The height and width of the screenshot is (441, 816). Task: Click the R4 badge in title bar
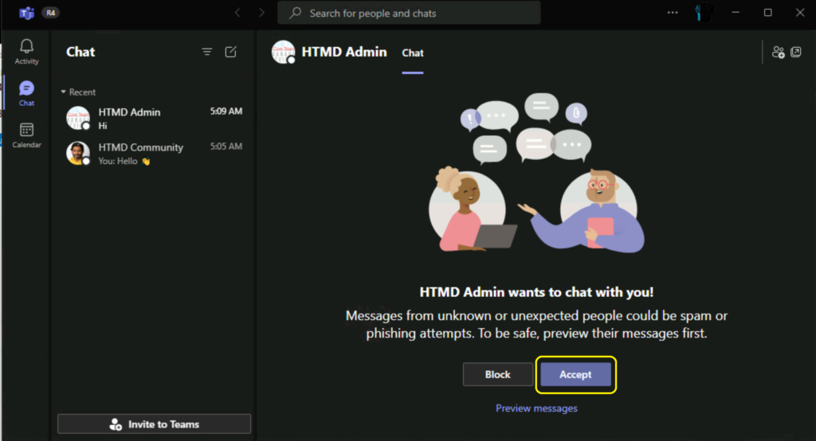click(50, 13)
